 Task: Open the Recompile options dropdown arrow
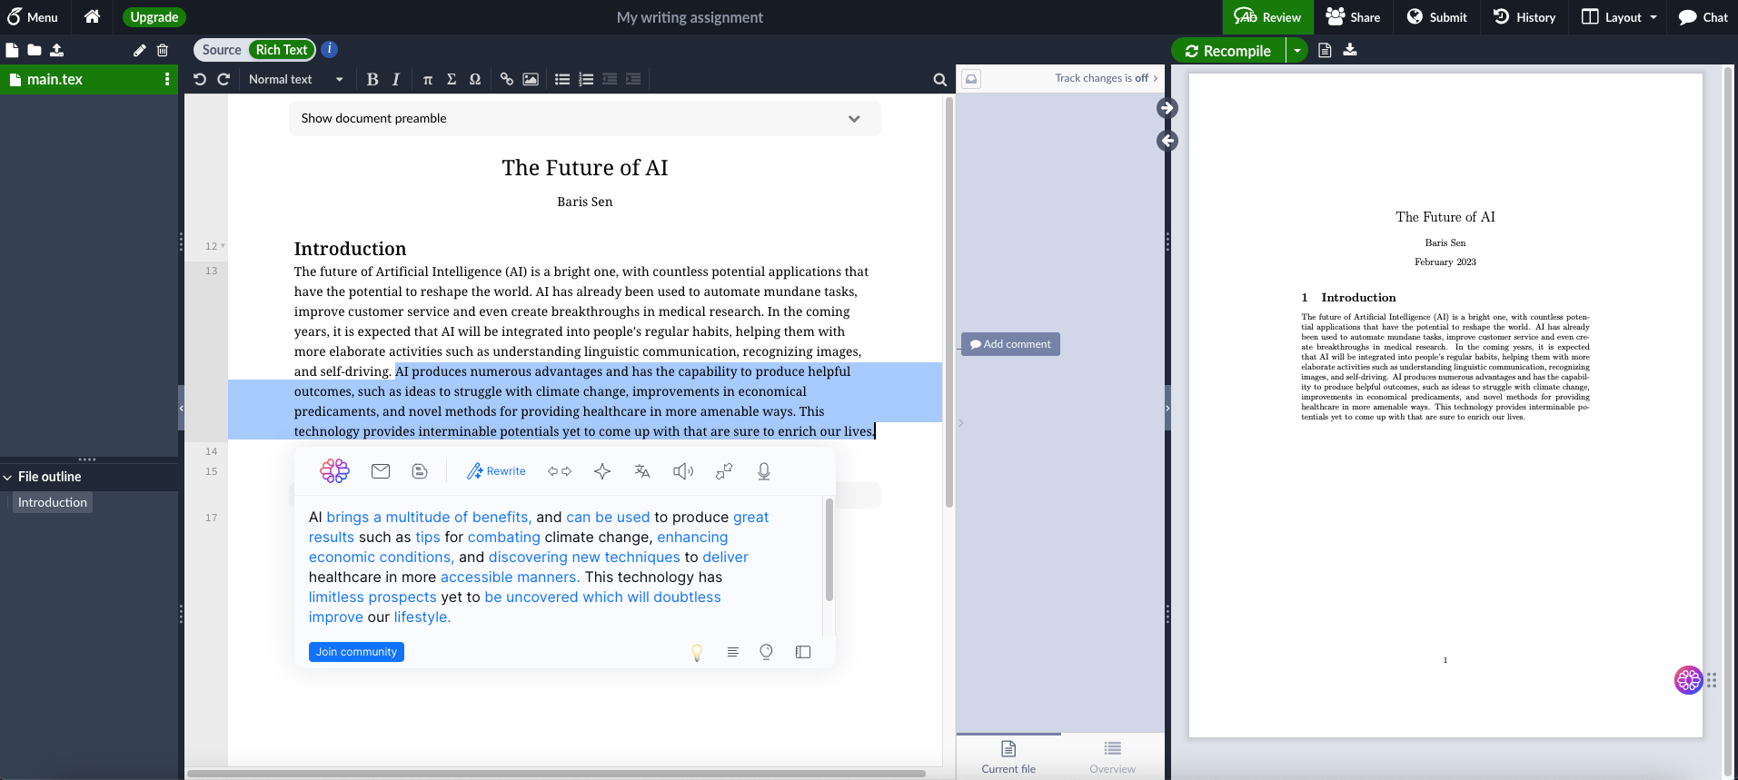1297,51
